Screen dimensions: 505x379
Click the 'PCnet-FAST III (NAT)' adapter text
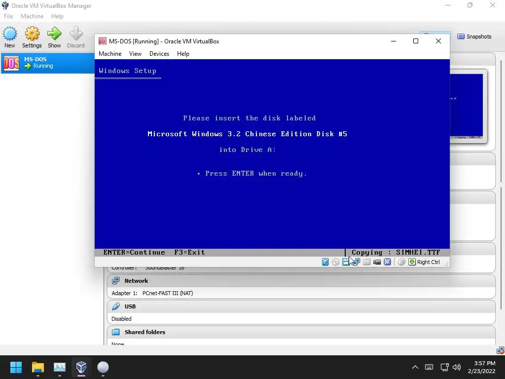[x=168, y=293]
